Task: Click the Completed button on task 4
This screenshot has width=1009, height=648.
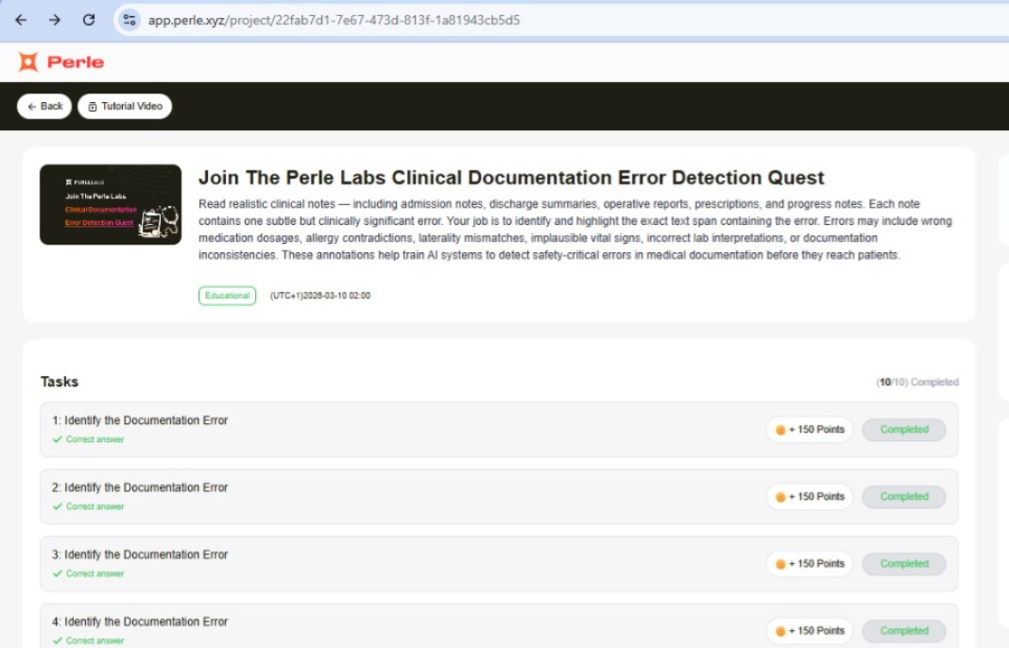Action: click(x=904, y=631)
